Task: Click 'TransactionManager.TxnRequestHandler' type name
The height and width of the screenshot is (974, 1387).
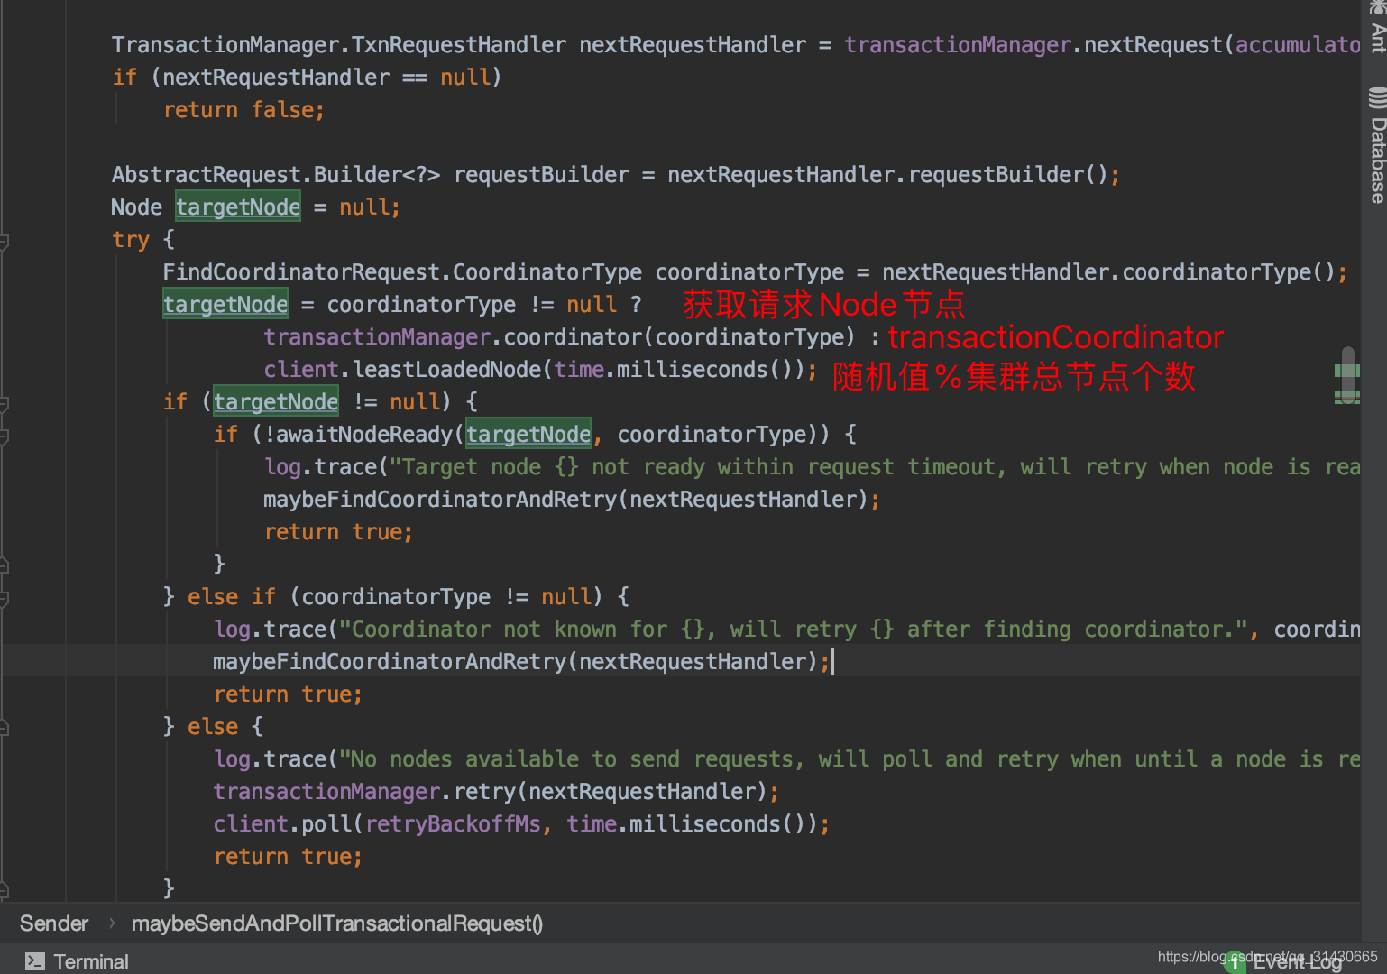Action: tap(339, 45)
